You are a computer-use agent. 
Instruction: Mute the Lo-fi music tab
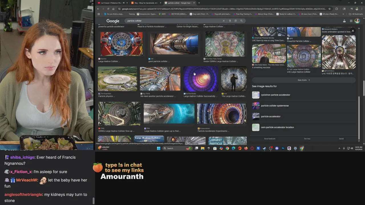point(123,3)
